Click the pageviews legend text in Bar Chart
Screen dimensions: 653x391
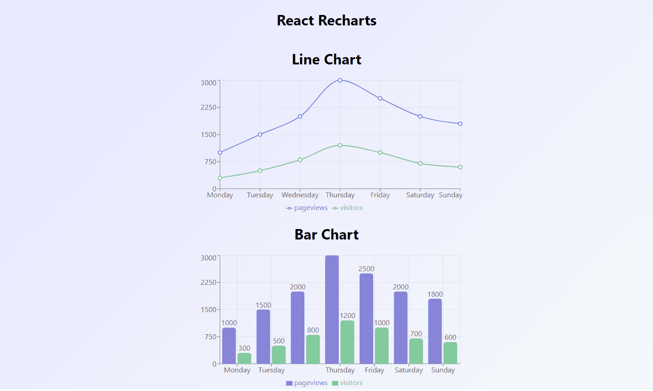point(311,383)
